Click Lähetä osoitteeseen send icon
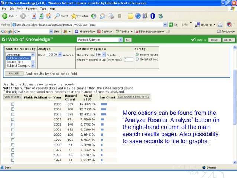 pos(136,32)
